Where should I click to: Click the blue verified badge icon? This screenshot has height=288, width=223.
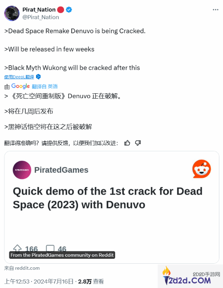click(69, 10)
